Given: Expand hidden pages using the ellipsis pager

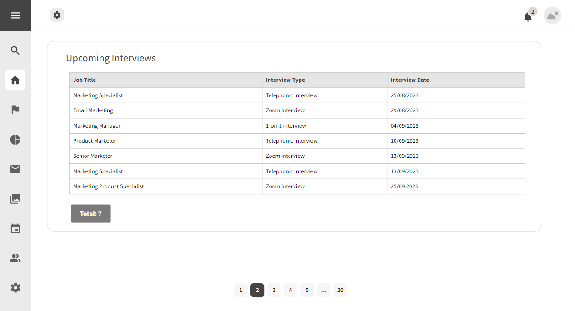Looking at the screenshot, I should [x=324, y=290].
